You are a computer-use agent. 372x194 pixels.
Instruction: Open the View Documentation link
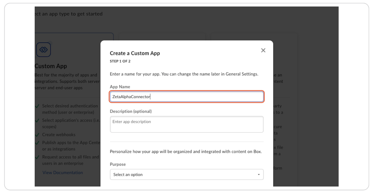pyautogui.click(x=63, y=172)
